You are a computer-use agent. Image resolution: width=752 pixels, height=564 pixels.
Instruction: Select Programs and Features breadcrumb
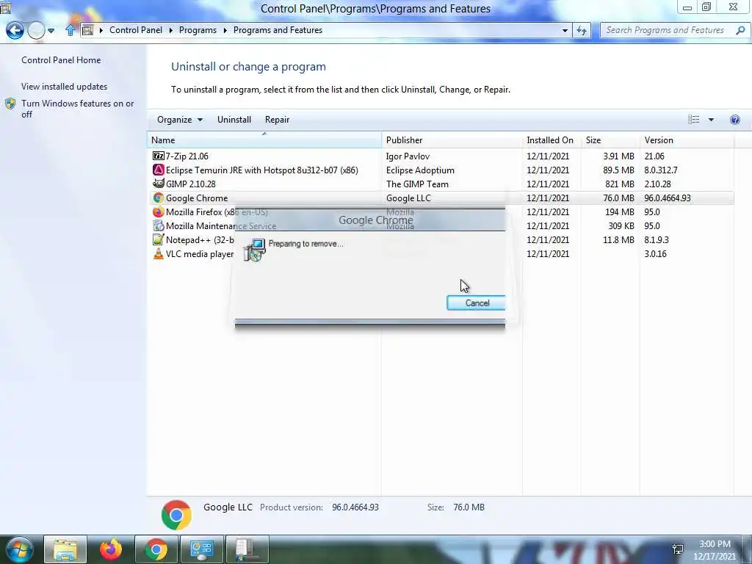click(278, 30)
